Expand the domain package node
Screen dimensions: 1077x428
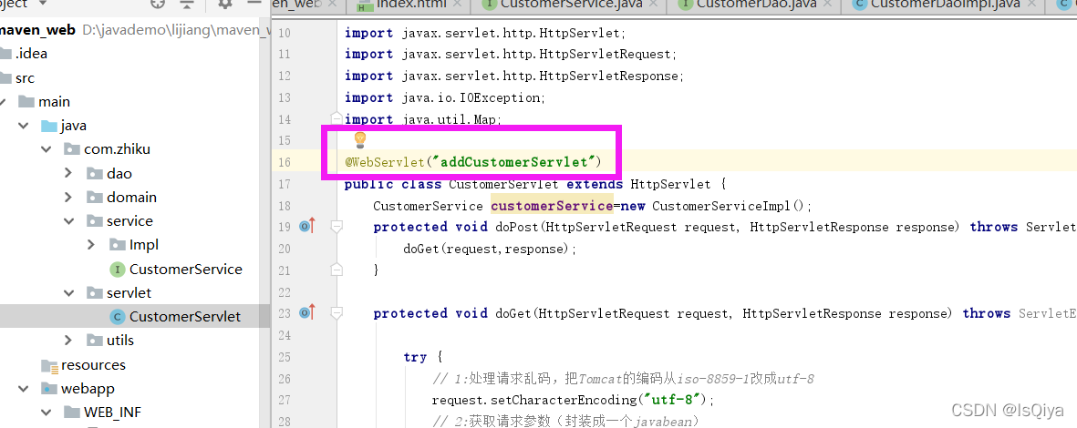[x=68, y=198]
